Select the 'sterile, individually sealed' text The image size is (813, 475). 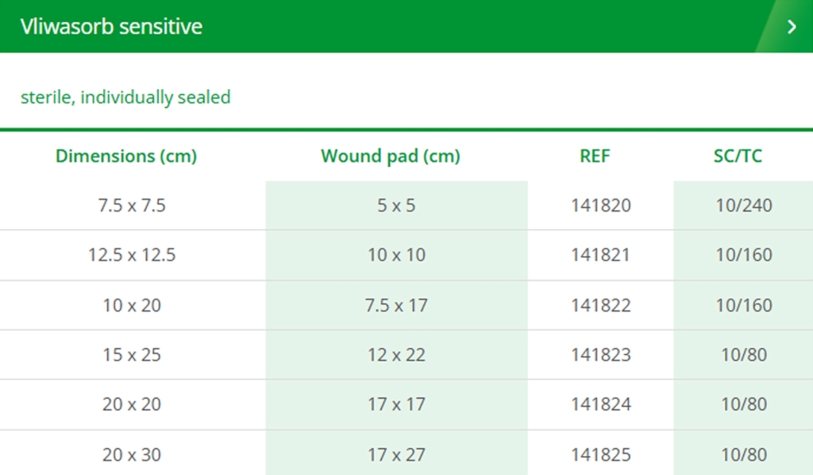125,97
